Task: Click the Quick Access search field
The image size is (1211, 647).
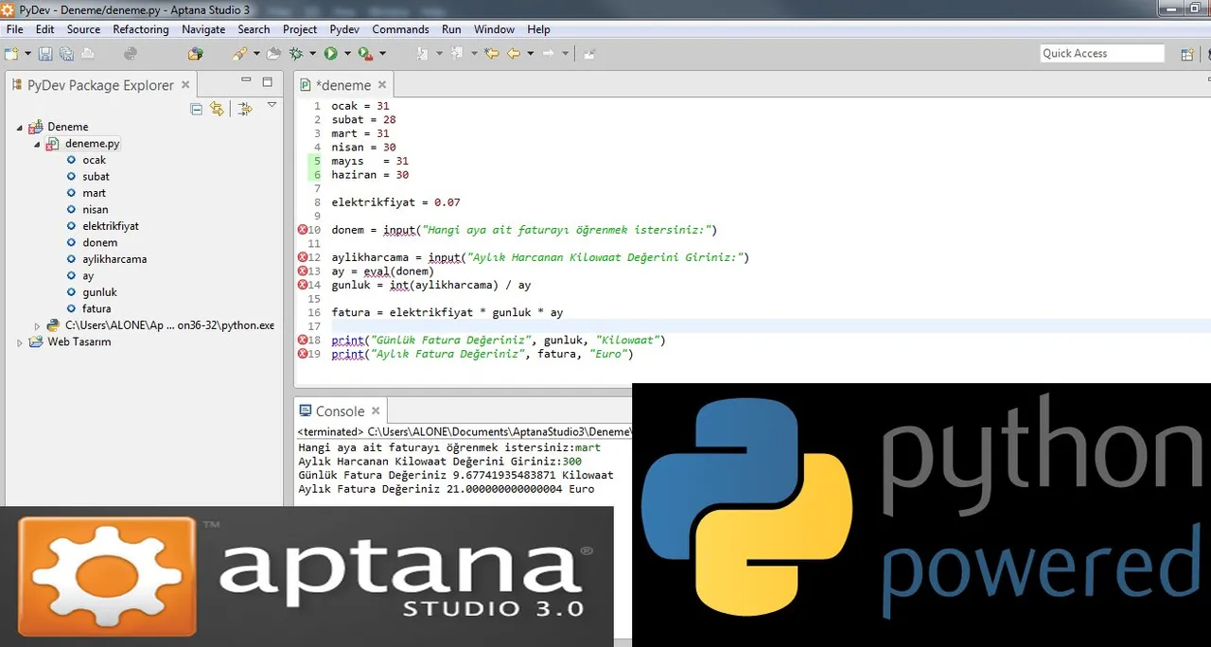Action: [1102, 54]
